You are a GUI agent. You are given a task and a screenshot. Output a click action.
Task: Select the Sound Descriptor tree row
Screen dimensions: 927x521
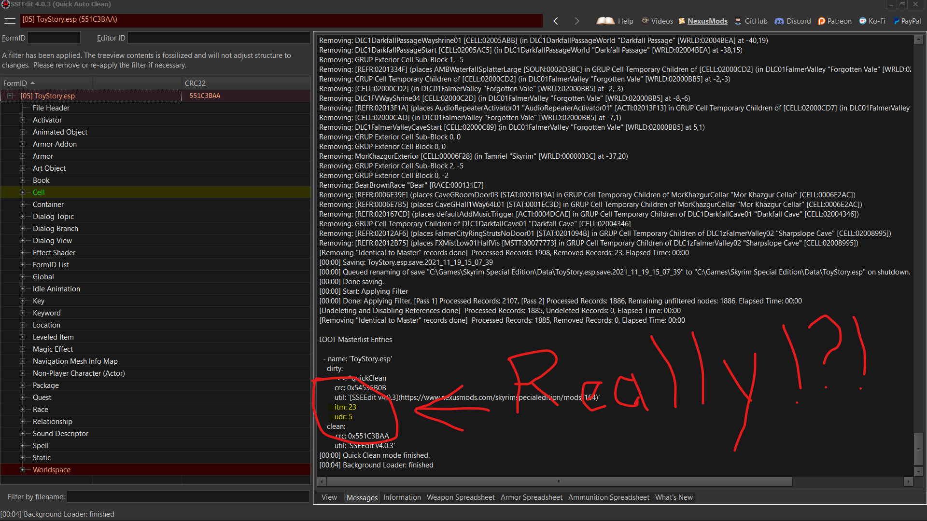point(155,433)
